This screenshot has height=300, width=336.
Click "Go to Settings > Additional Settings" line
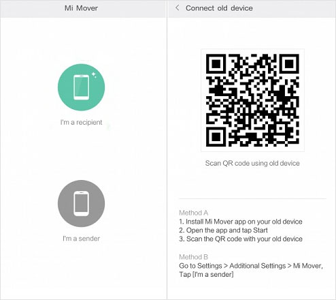point(251,266)
